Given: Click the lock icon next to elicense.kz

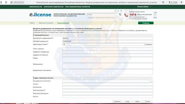Looking at the screenshot, I should pos(12,2).
